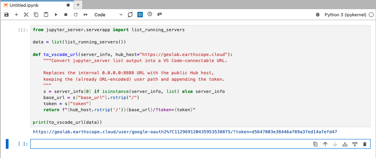This screenshot has width=376, height=158.
Task: Switch kernel via Python 3 (ipykernel) label
Action: coord(345,15)
